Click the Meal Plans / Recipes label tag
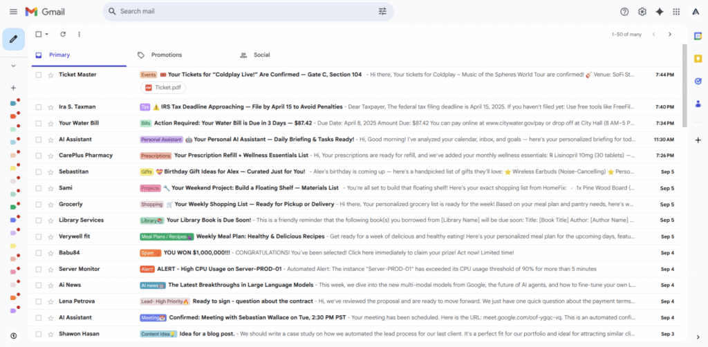Screen dimensions: 708x347 coord(167,236)
